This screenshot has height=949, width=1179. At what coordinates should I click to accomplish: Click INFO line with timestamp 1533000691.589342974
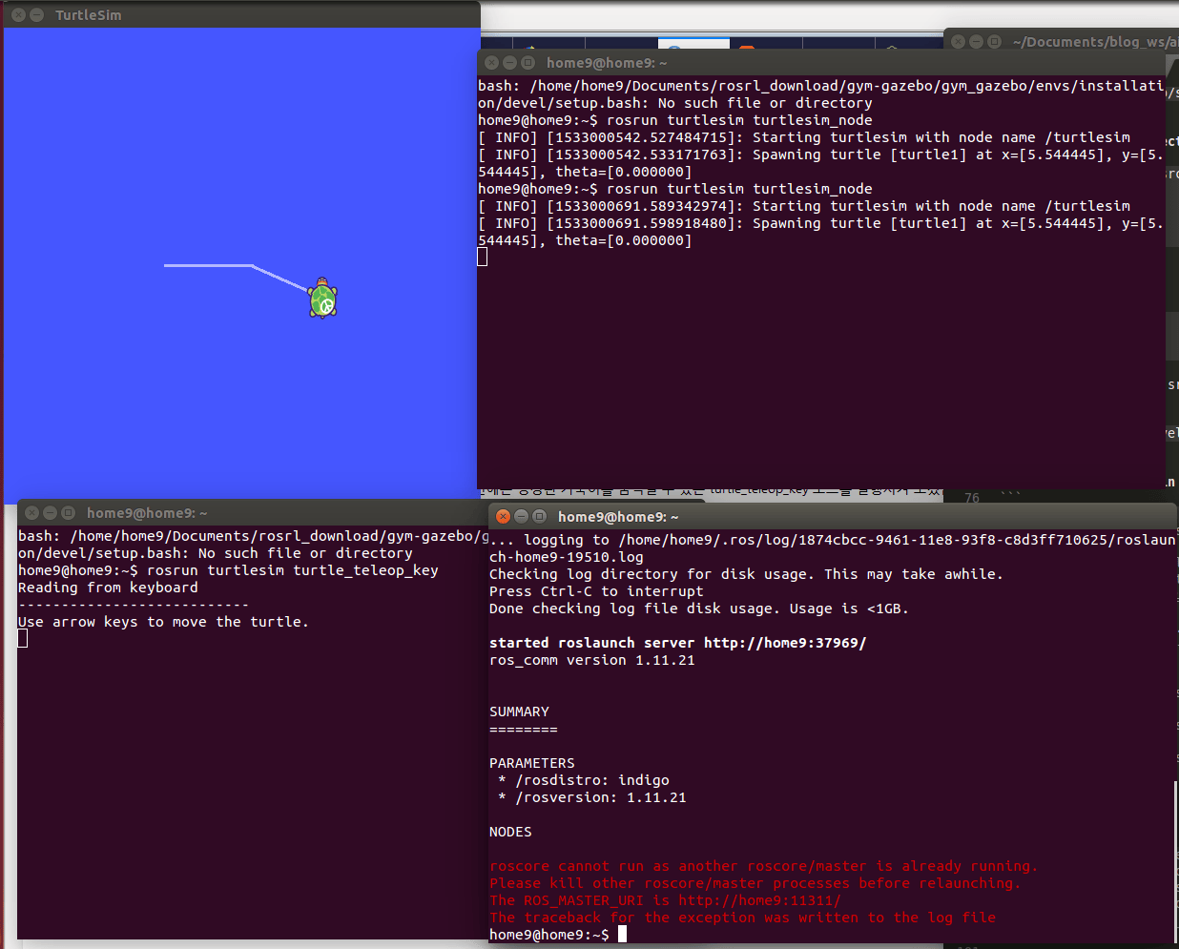804,206
